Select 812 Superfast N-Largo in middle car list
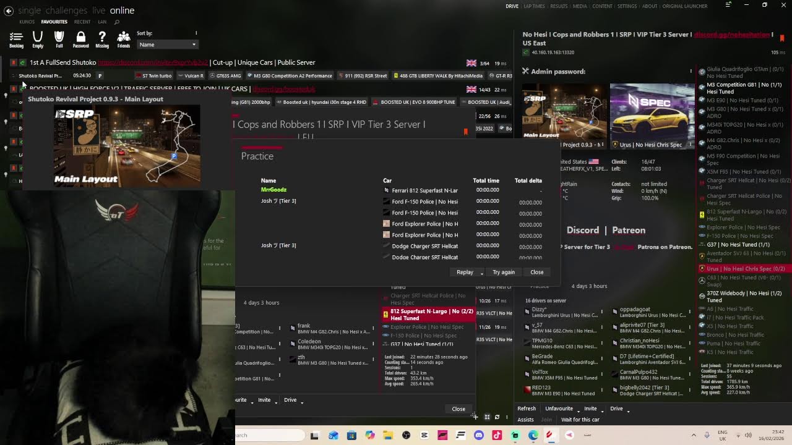 click(429, 315)
